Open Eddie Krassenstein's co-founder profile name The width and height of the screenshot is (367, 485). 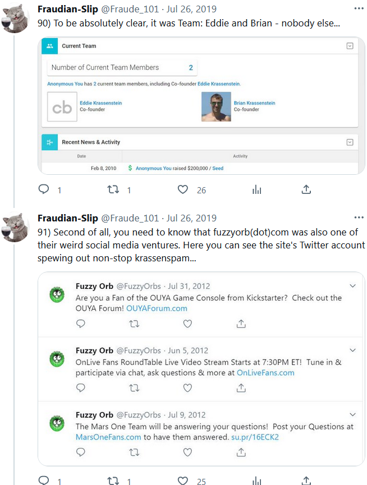click(x=100, y=103)
